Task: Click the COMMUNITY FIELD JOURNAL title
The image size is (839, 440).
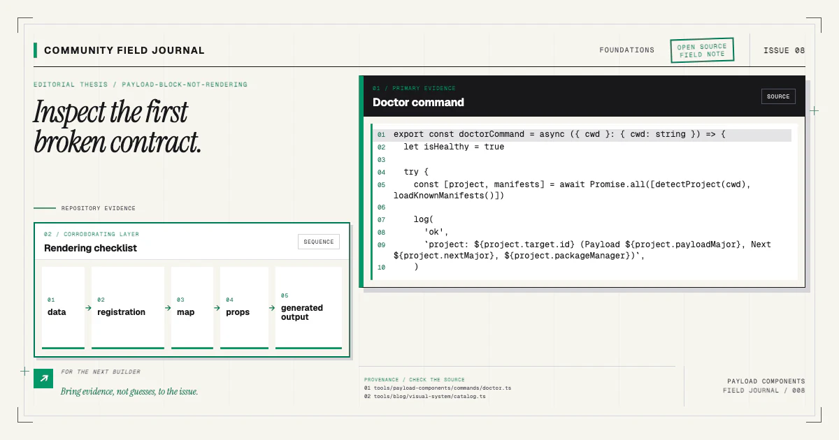Action: (124, 50)
